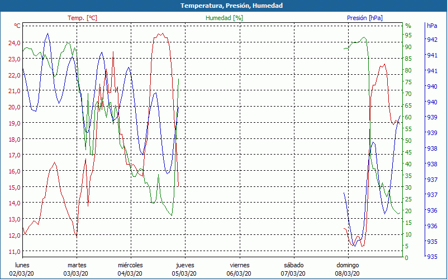Screen dimensions: 447x279
Task: Click the date 07/03/20
Action: [x=293, y=274]
